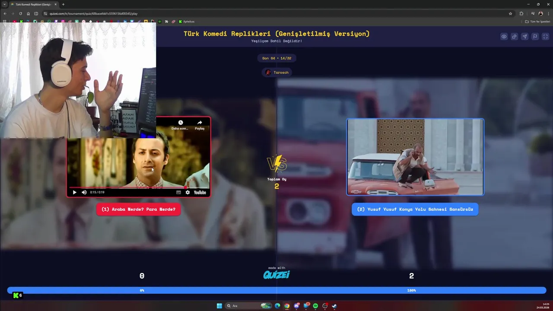Click the copy/duplicate icon in quiz header
Viewport: 553px width, 311px height.
[x=514, y=37]
